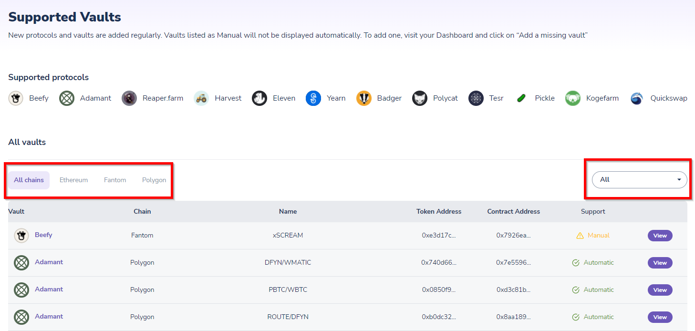Click Adamant icon in ROUTE/DFYN row
The height and width of the screenshot is (331, 695).
[x=21, y=317]
